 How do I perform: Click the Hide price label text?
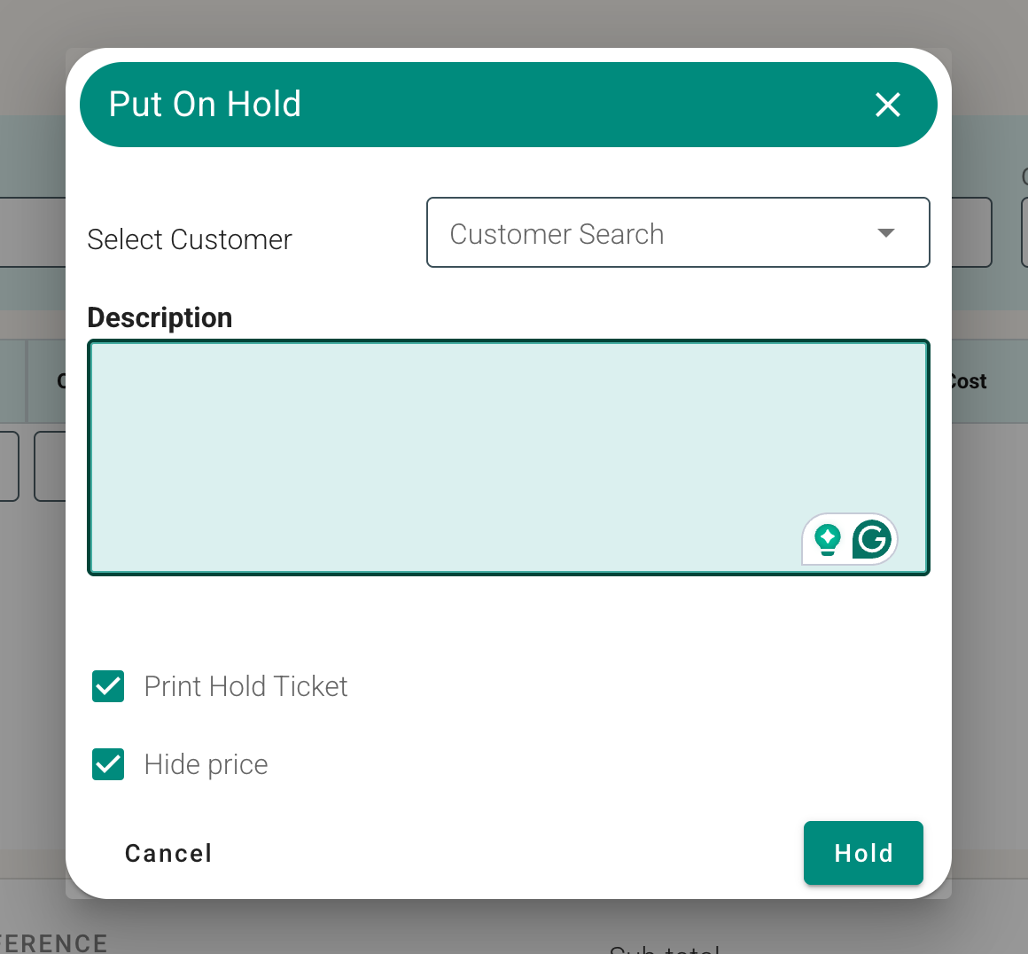tap(206, 764)
